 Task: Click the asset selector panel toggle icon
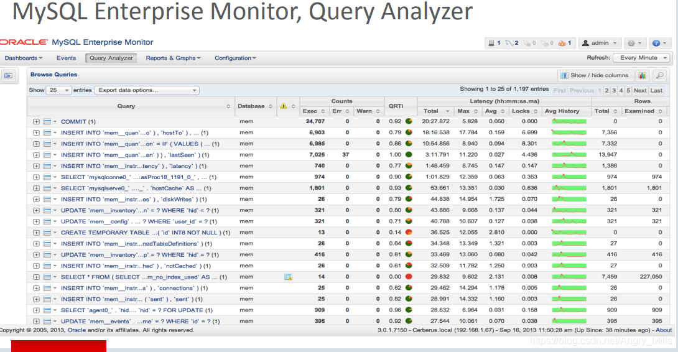pyautogui.click(x=8, y=75)
